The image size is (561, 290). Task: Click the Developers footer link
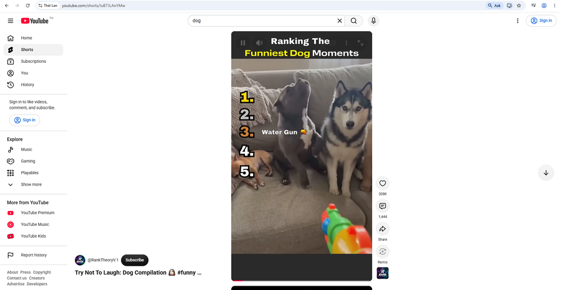(37, 284)
